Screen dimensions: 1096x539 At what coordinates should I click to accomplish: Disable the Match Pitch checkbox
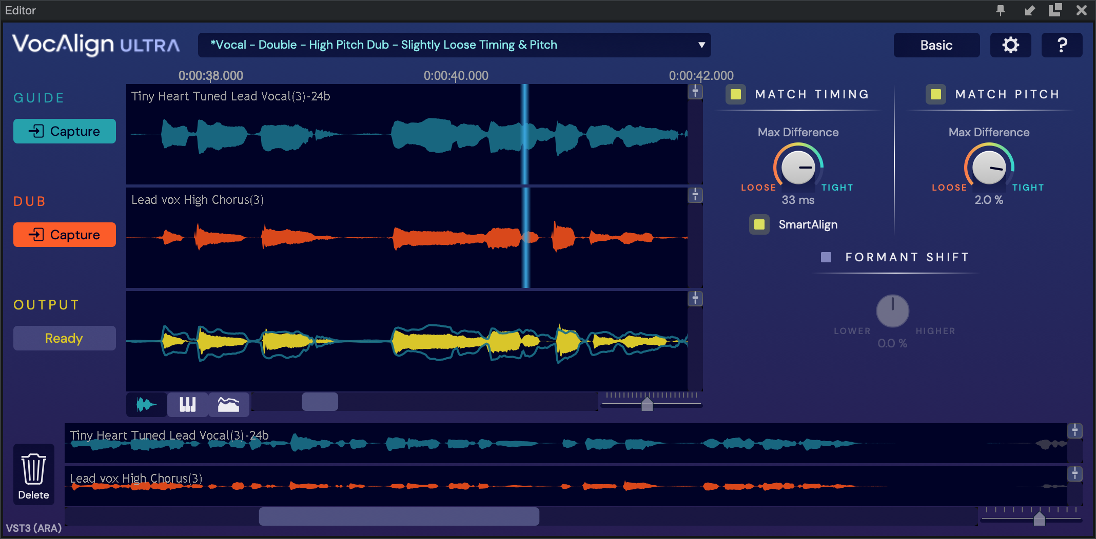pos(936,94)
